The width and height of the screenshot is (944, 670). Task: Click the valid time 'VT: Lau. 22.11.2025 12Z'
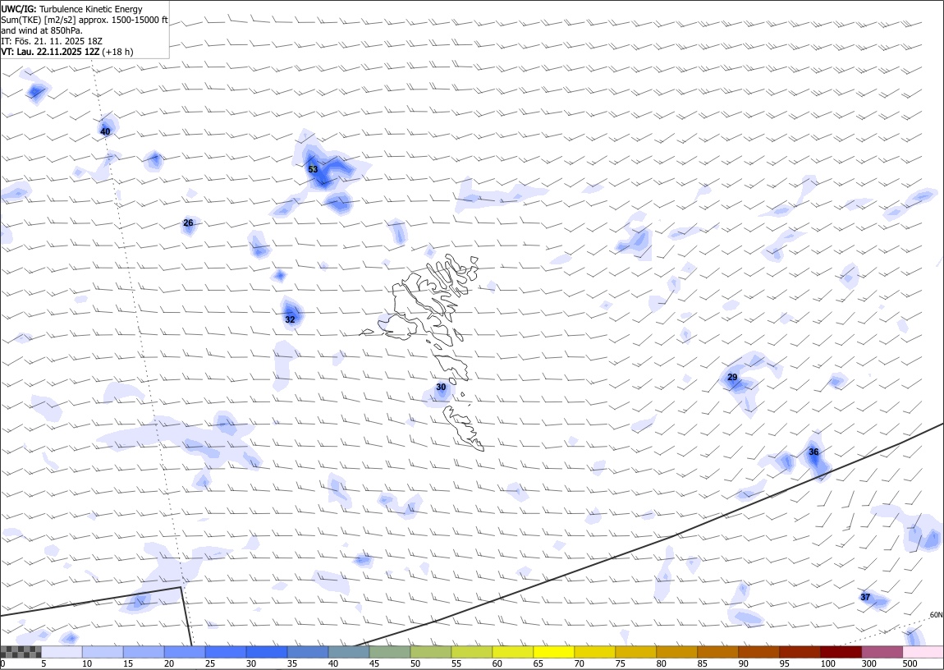click(x=50, y=52)
